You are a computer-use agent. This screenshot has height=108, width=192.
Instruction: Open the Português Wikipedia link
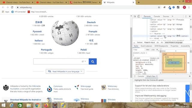pos(46,50)
